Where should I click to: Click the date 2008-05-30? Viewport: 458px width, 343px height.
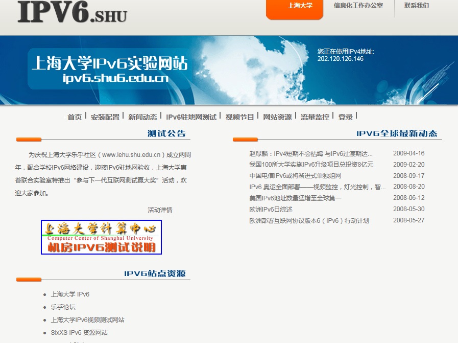coord(408,209)
